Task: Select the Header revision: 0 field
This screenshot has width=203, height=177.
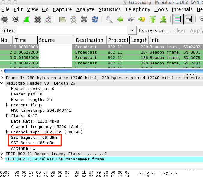Action: (33, 89)
